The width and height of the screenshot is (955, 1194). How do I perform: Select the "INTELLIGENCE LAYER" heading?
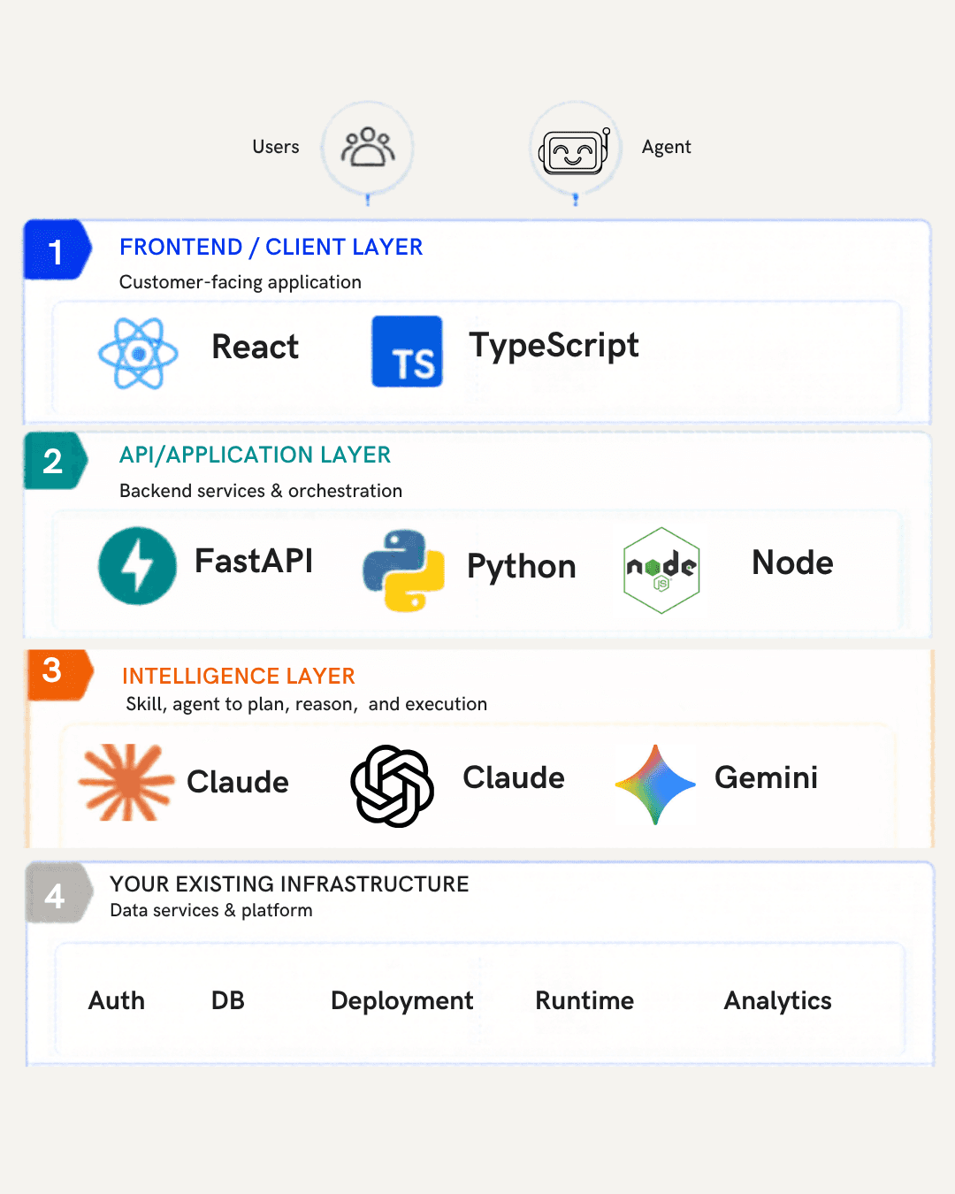pyautogui.click(x=239, y=676)
